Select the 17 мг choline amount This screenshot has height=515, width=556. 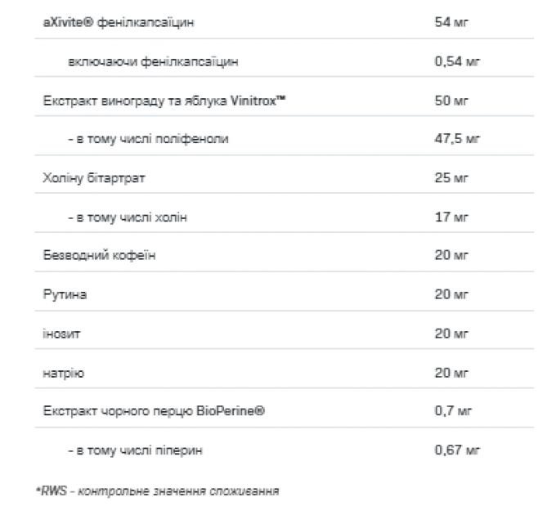coord(451,217)
